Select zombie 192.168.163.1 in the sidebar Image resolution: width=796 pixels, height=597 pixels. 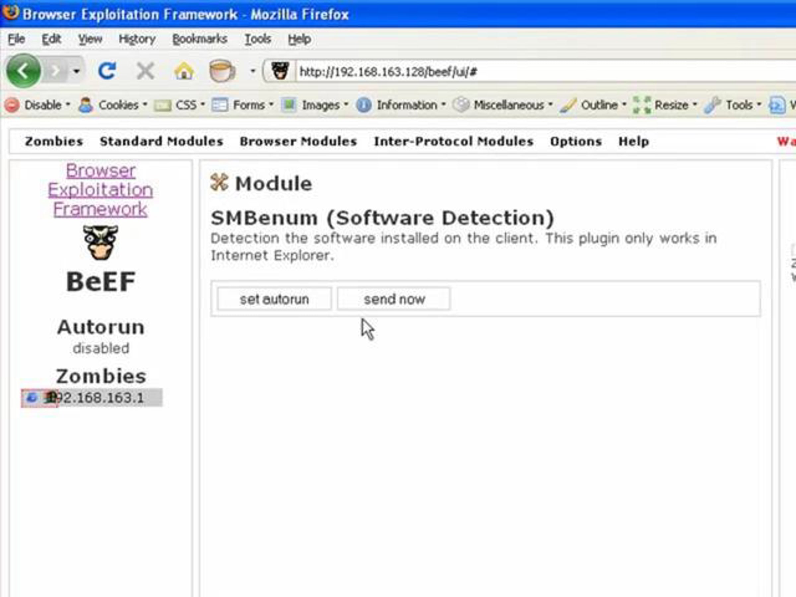tap(92, 398)
